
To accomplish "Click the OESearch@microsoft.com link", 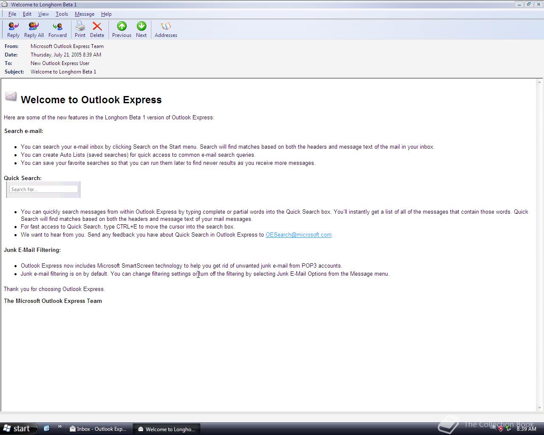I will pos(298,234).
